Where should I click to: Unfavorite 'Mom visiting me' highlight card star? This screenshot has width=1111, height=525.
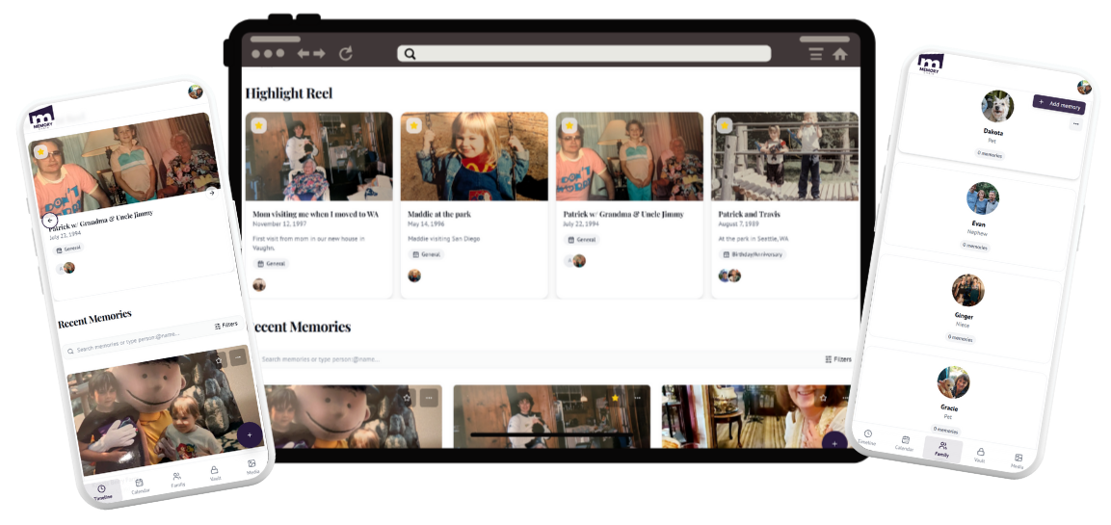tap(258, 125)
